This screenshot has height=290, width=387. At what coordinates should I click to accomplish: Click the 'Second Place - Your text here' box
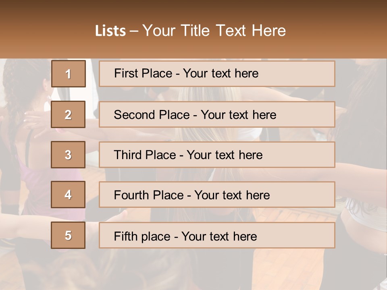[x=217, y=114]
